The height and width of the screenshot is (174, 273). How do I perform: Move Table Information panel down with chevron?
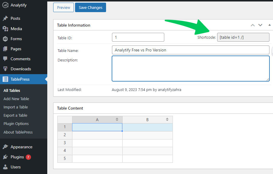[x=260, y=25]
